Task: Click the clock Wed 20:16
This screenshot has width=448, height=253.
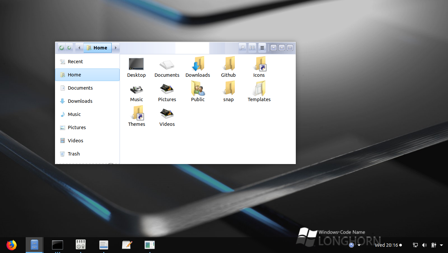Action: coord(386,245)
